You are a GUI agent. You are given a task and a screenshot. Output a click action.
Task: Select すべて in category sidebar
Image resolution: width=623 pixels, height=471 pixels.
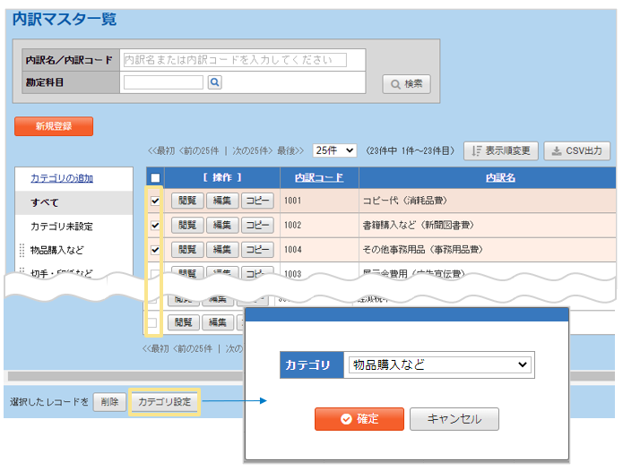(47, 202)
